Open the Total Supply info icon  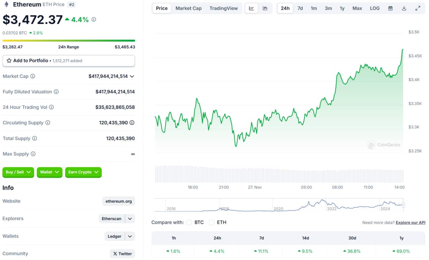[35, 138]
